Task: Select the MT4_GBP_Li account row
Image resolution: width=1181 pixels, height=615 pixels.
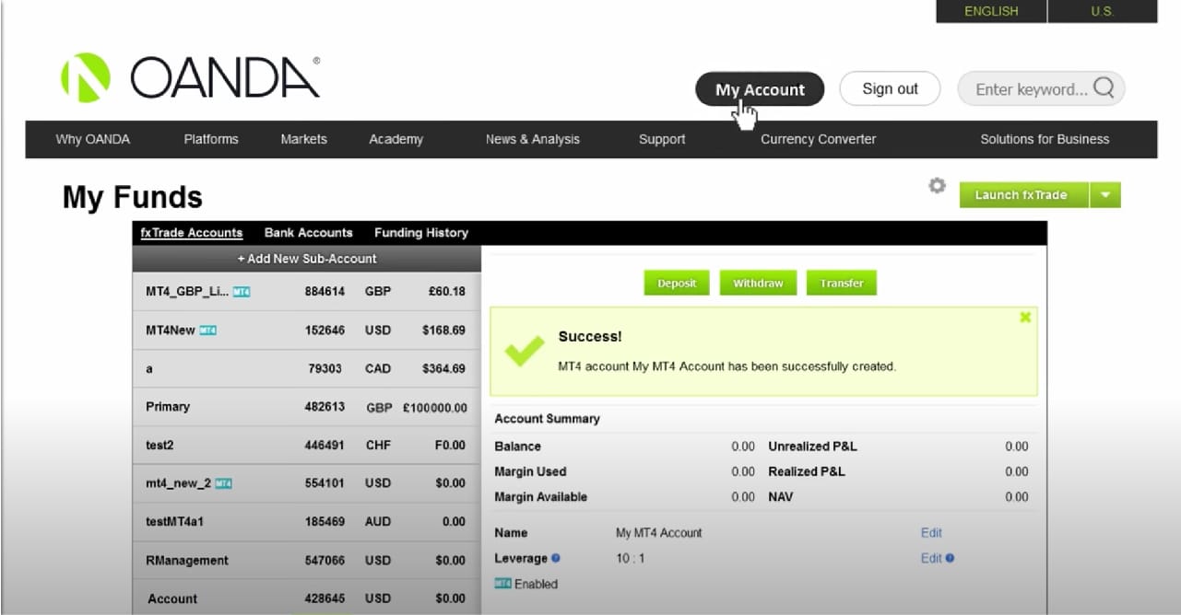Action: (x=307, y=291)
